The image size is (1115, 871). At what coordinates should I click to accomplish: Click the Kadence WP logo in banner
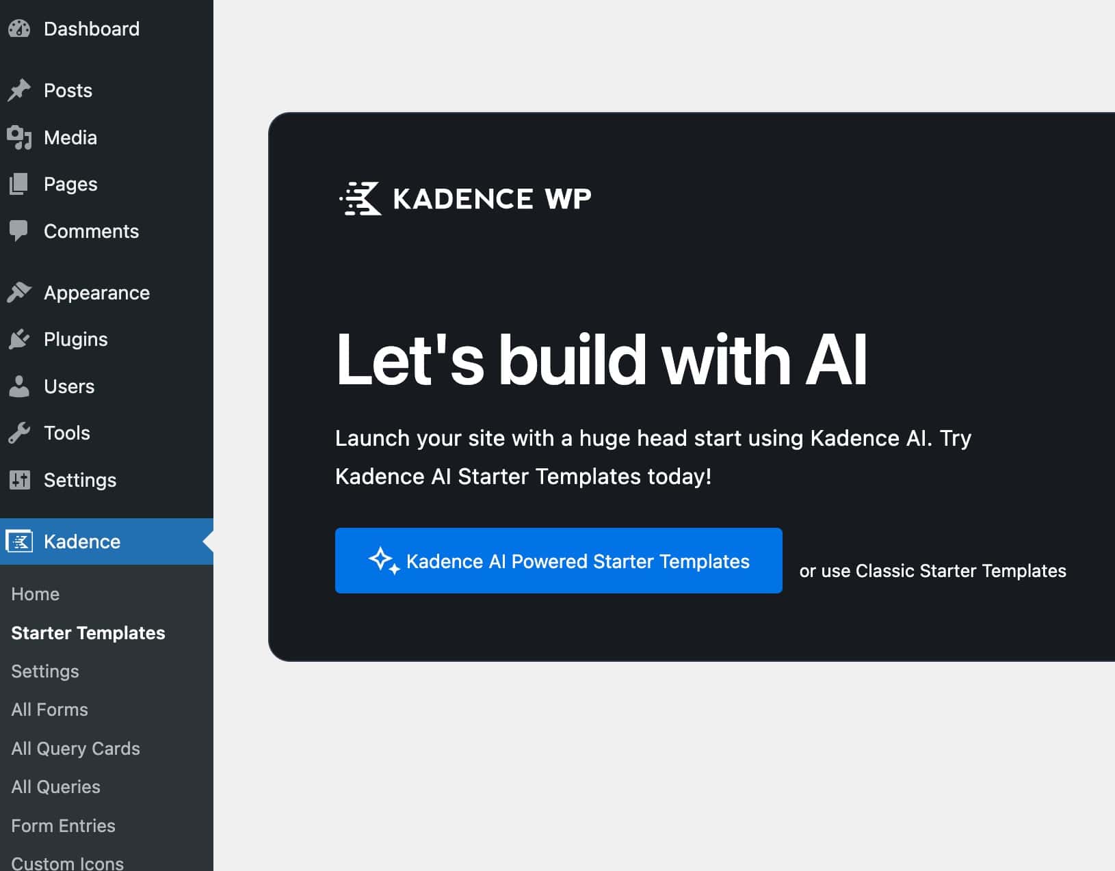click(x=465, y=199)
